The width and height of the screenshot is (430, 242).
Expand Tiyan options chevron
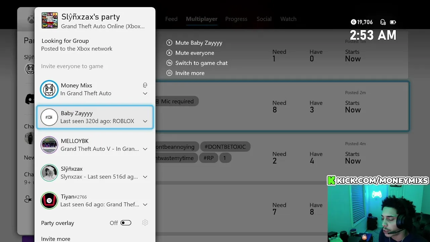[145, 204]
